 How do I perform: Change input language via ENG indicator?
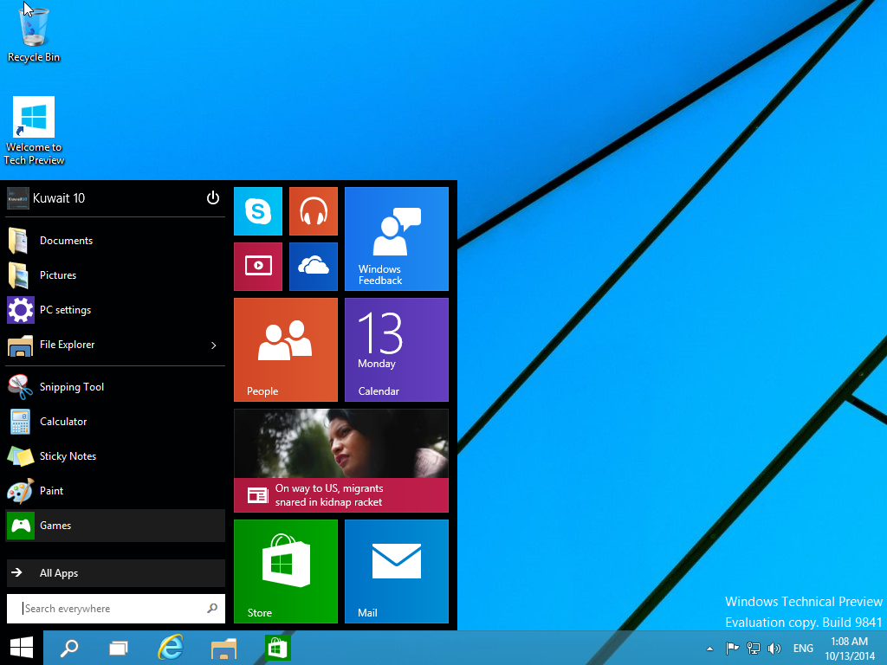(x=803, y=647)
